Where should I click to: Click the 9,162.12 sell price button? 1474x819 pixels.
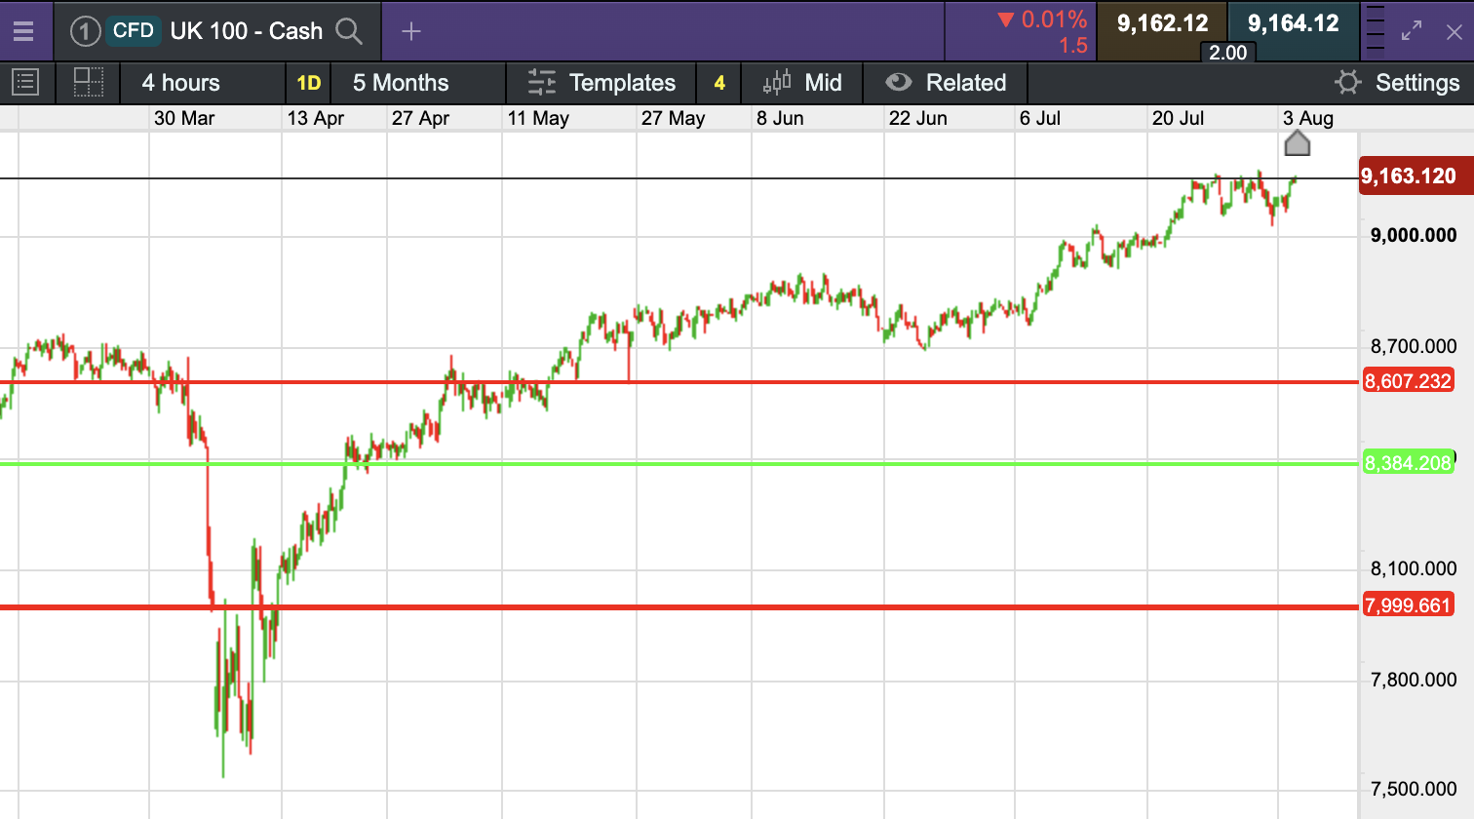coord(1162,23)
